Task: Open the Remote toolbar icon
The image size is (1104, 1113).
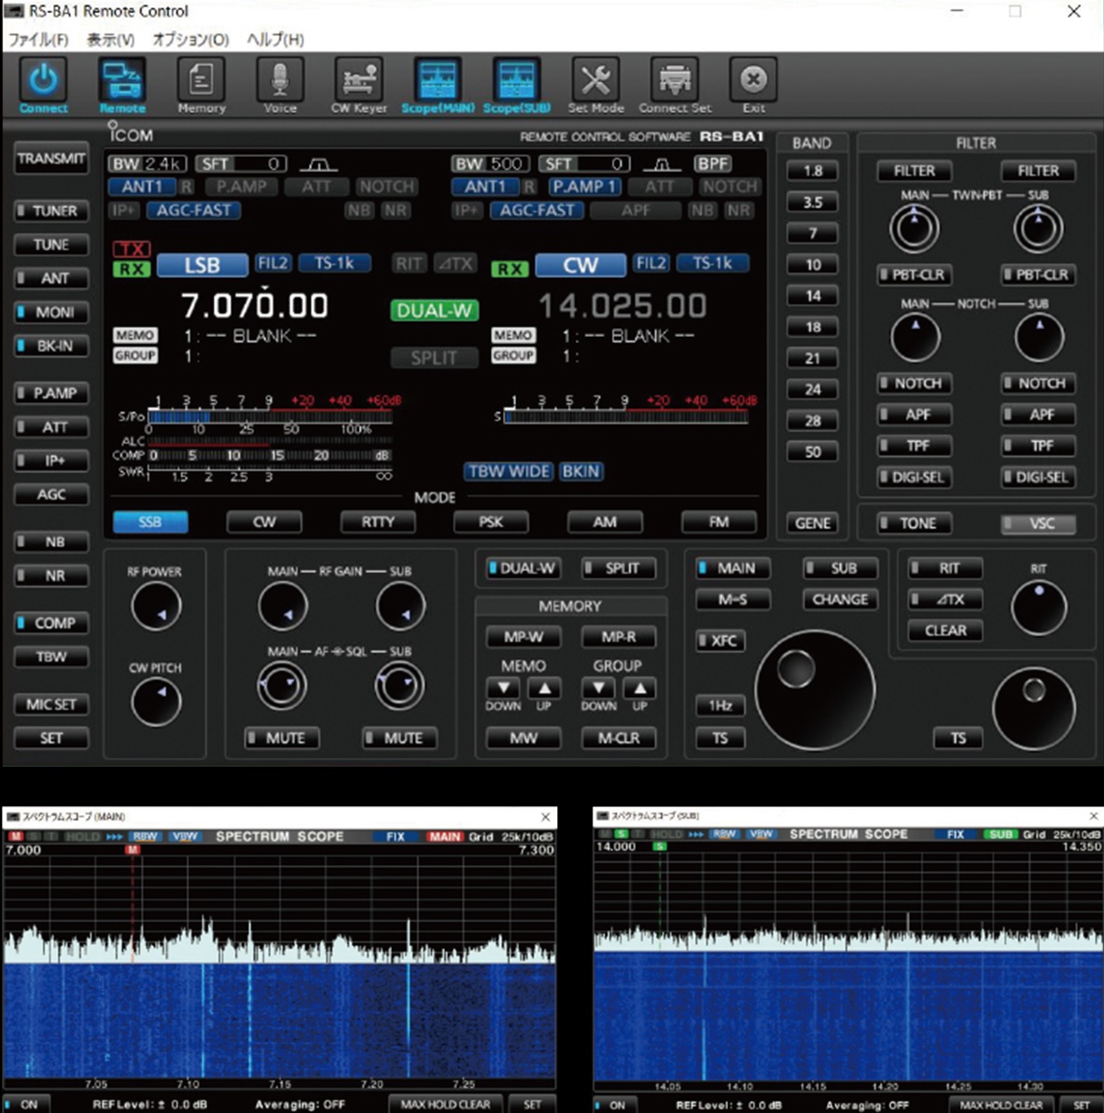Action: click(122, 81)
